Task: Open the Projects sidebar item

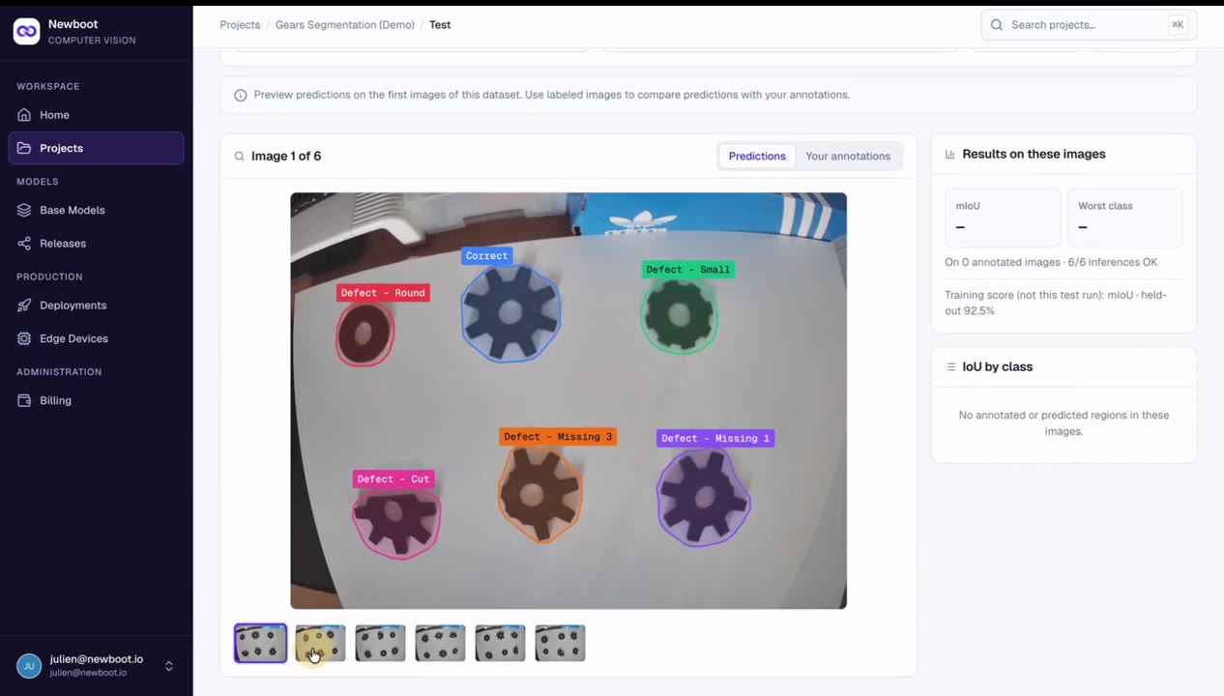Action: 96,148
